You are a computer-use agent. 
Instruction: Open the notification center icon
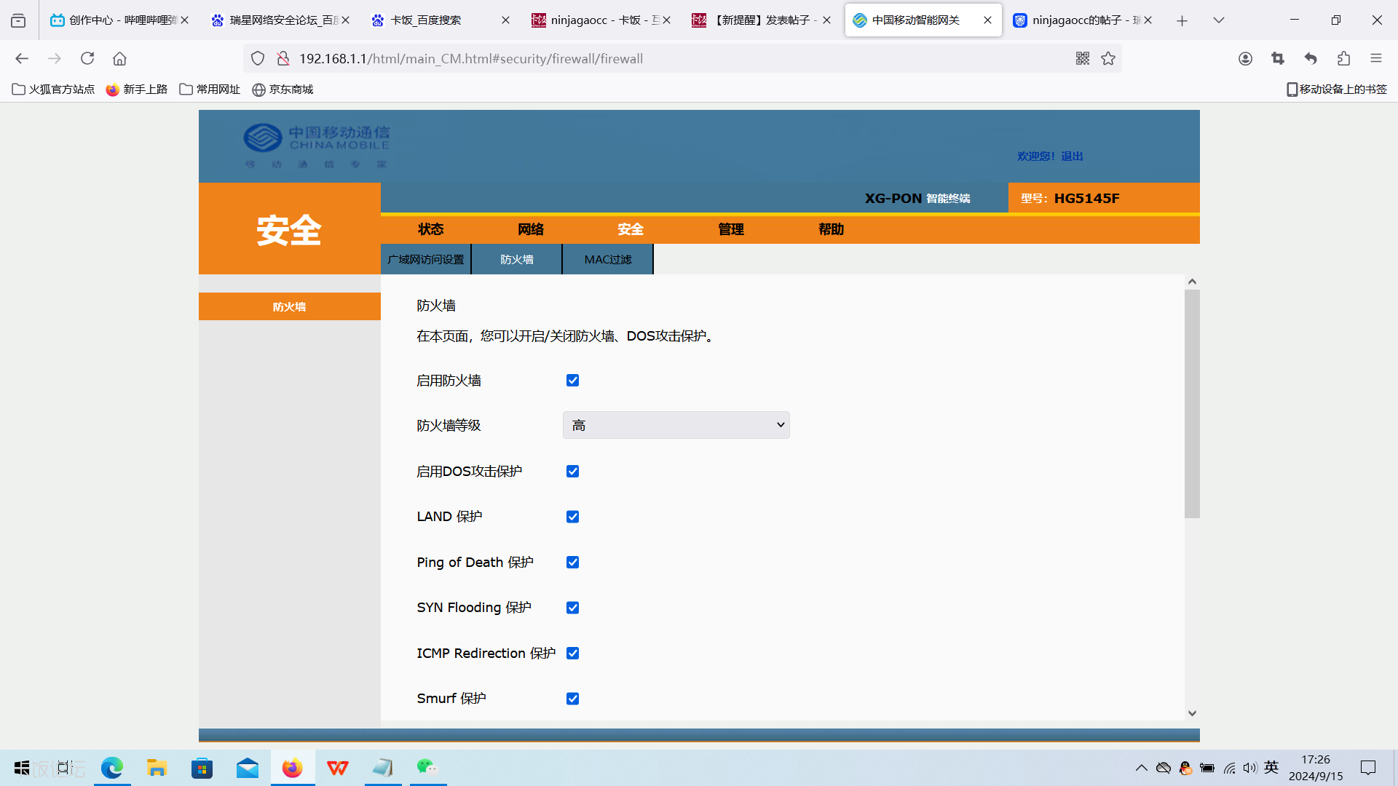pos(1368,768)
